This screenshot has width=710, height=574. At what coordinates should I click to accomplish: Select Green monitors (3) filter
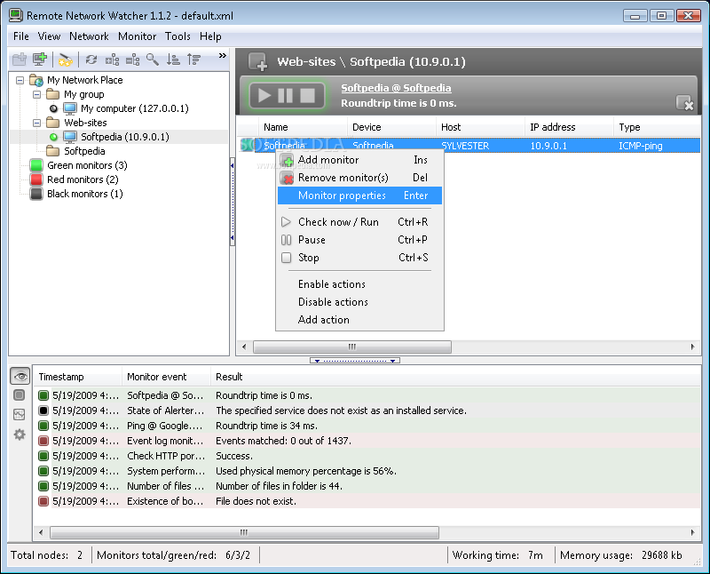point(87,165)
